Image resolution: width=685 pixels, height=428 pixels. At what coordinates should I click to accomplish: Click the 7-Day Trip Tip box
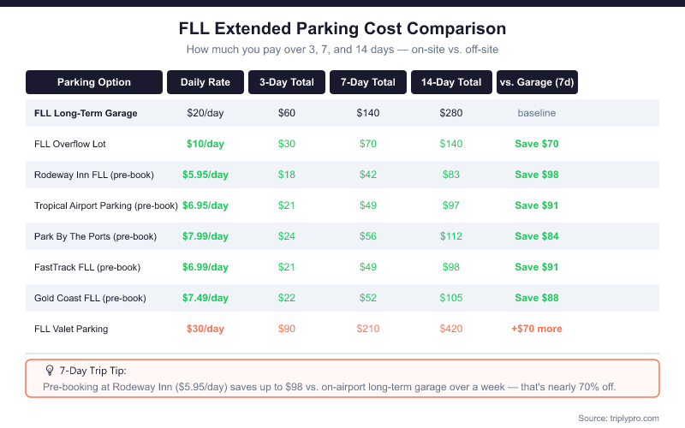pos(342,378)
